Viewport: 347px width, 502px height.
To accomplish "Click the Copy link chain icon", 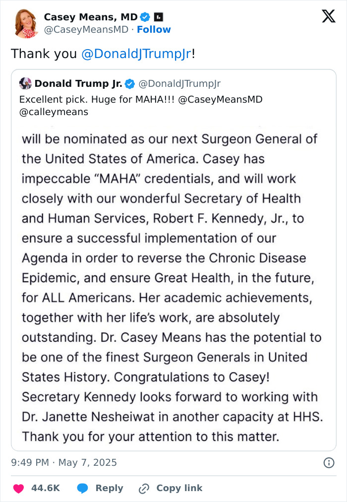I will click(x=144, y=488).
